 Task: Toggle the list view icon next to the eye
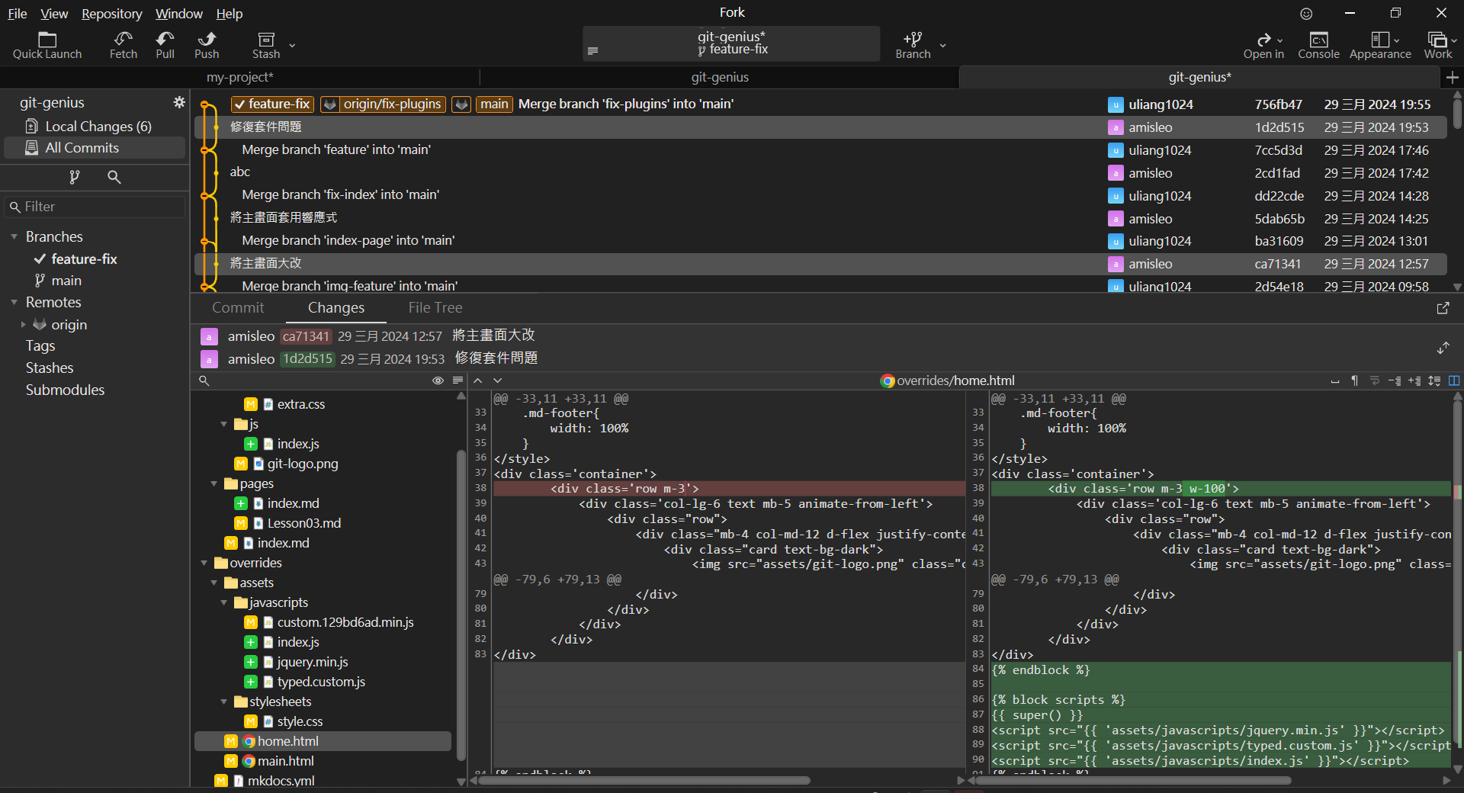[457, 380]
